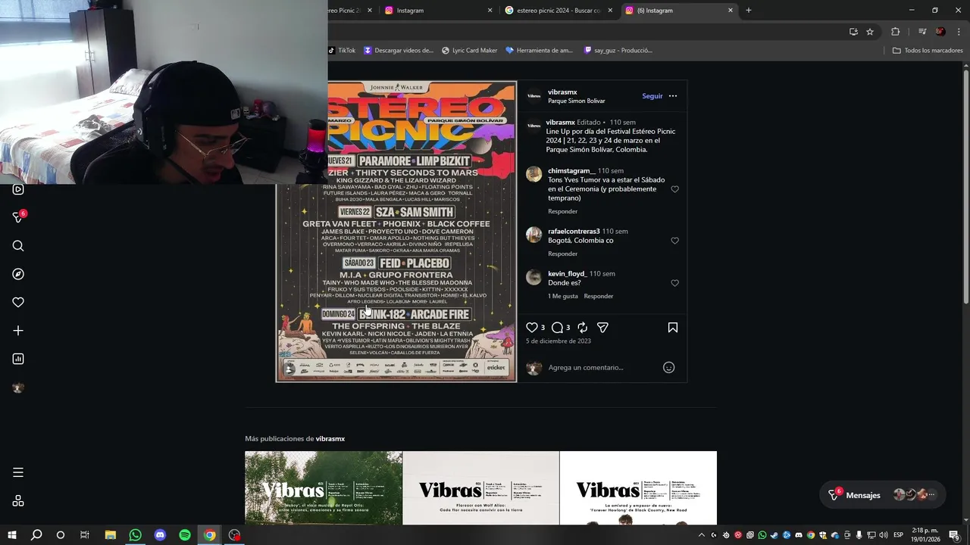Reply to kevin_floyd_ comment
The image size is (970, 545).
[599, 296]
